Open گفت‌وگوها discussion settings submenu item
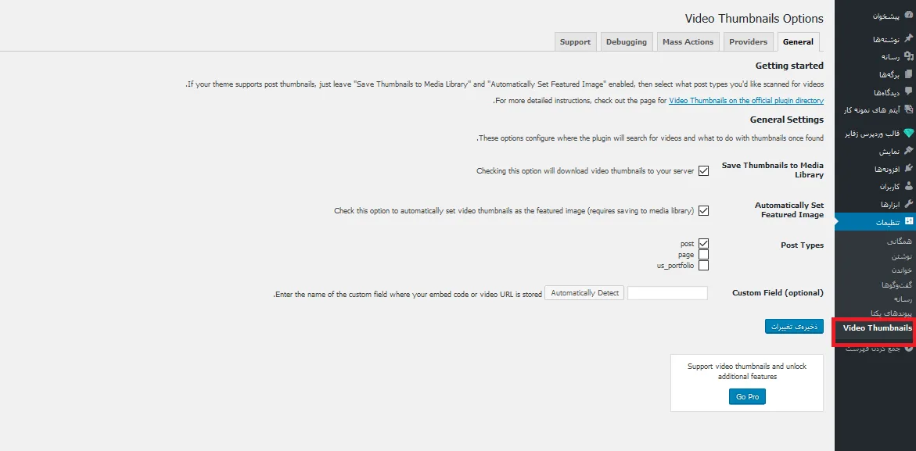 point(898,285)
